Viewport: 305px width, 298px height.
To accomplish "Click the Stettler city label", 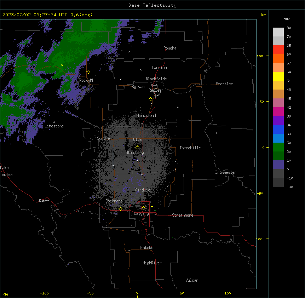I will pos(224,84).
